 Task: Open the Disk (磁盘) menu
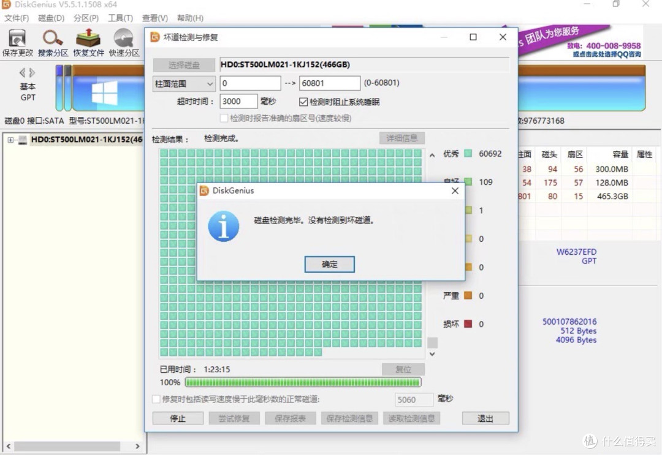pos(51,18)
